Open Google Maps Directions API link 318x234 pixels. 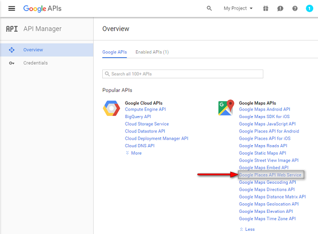click(267, 190)
